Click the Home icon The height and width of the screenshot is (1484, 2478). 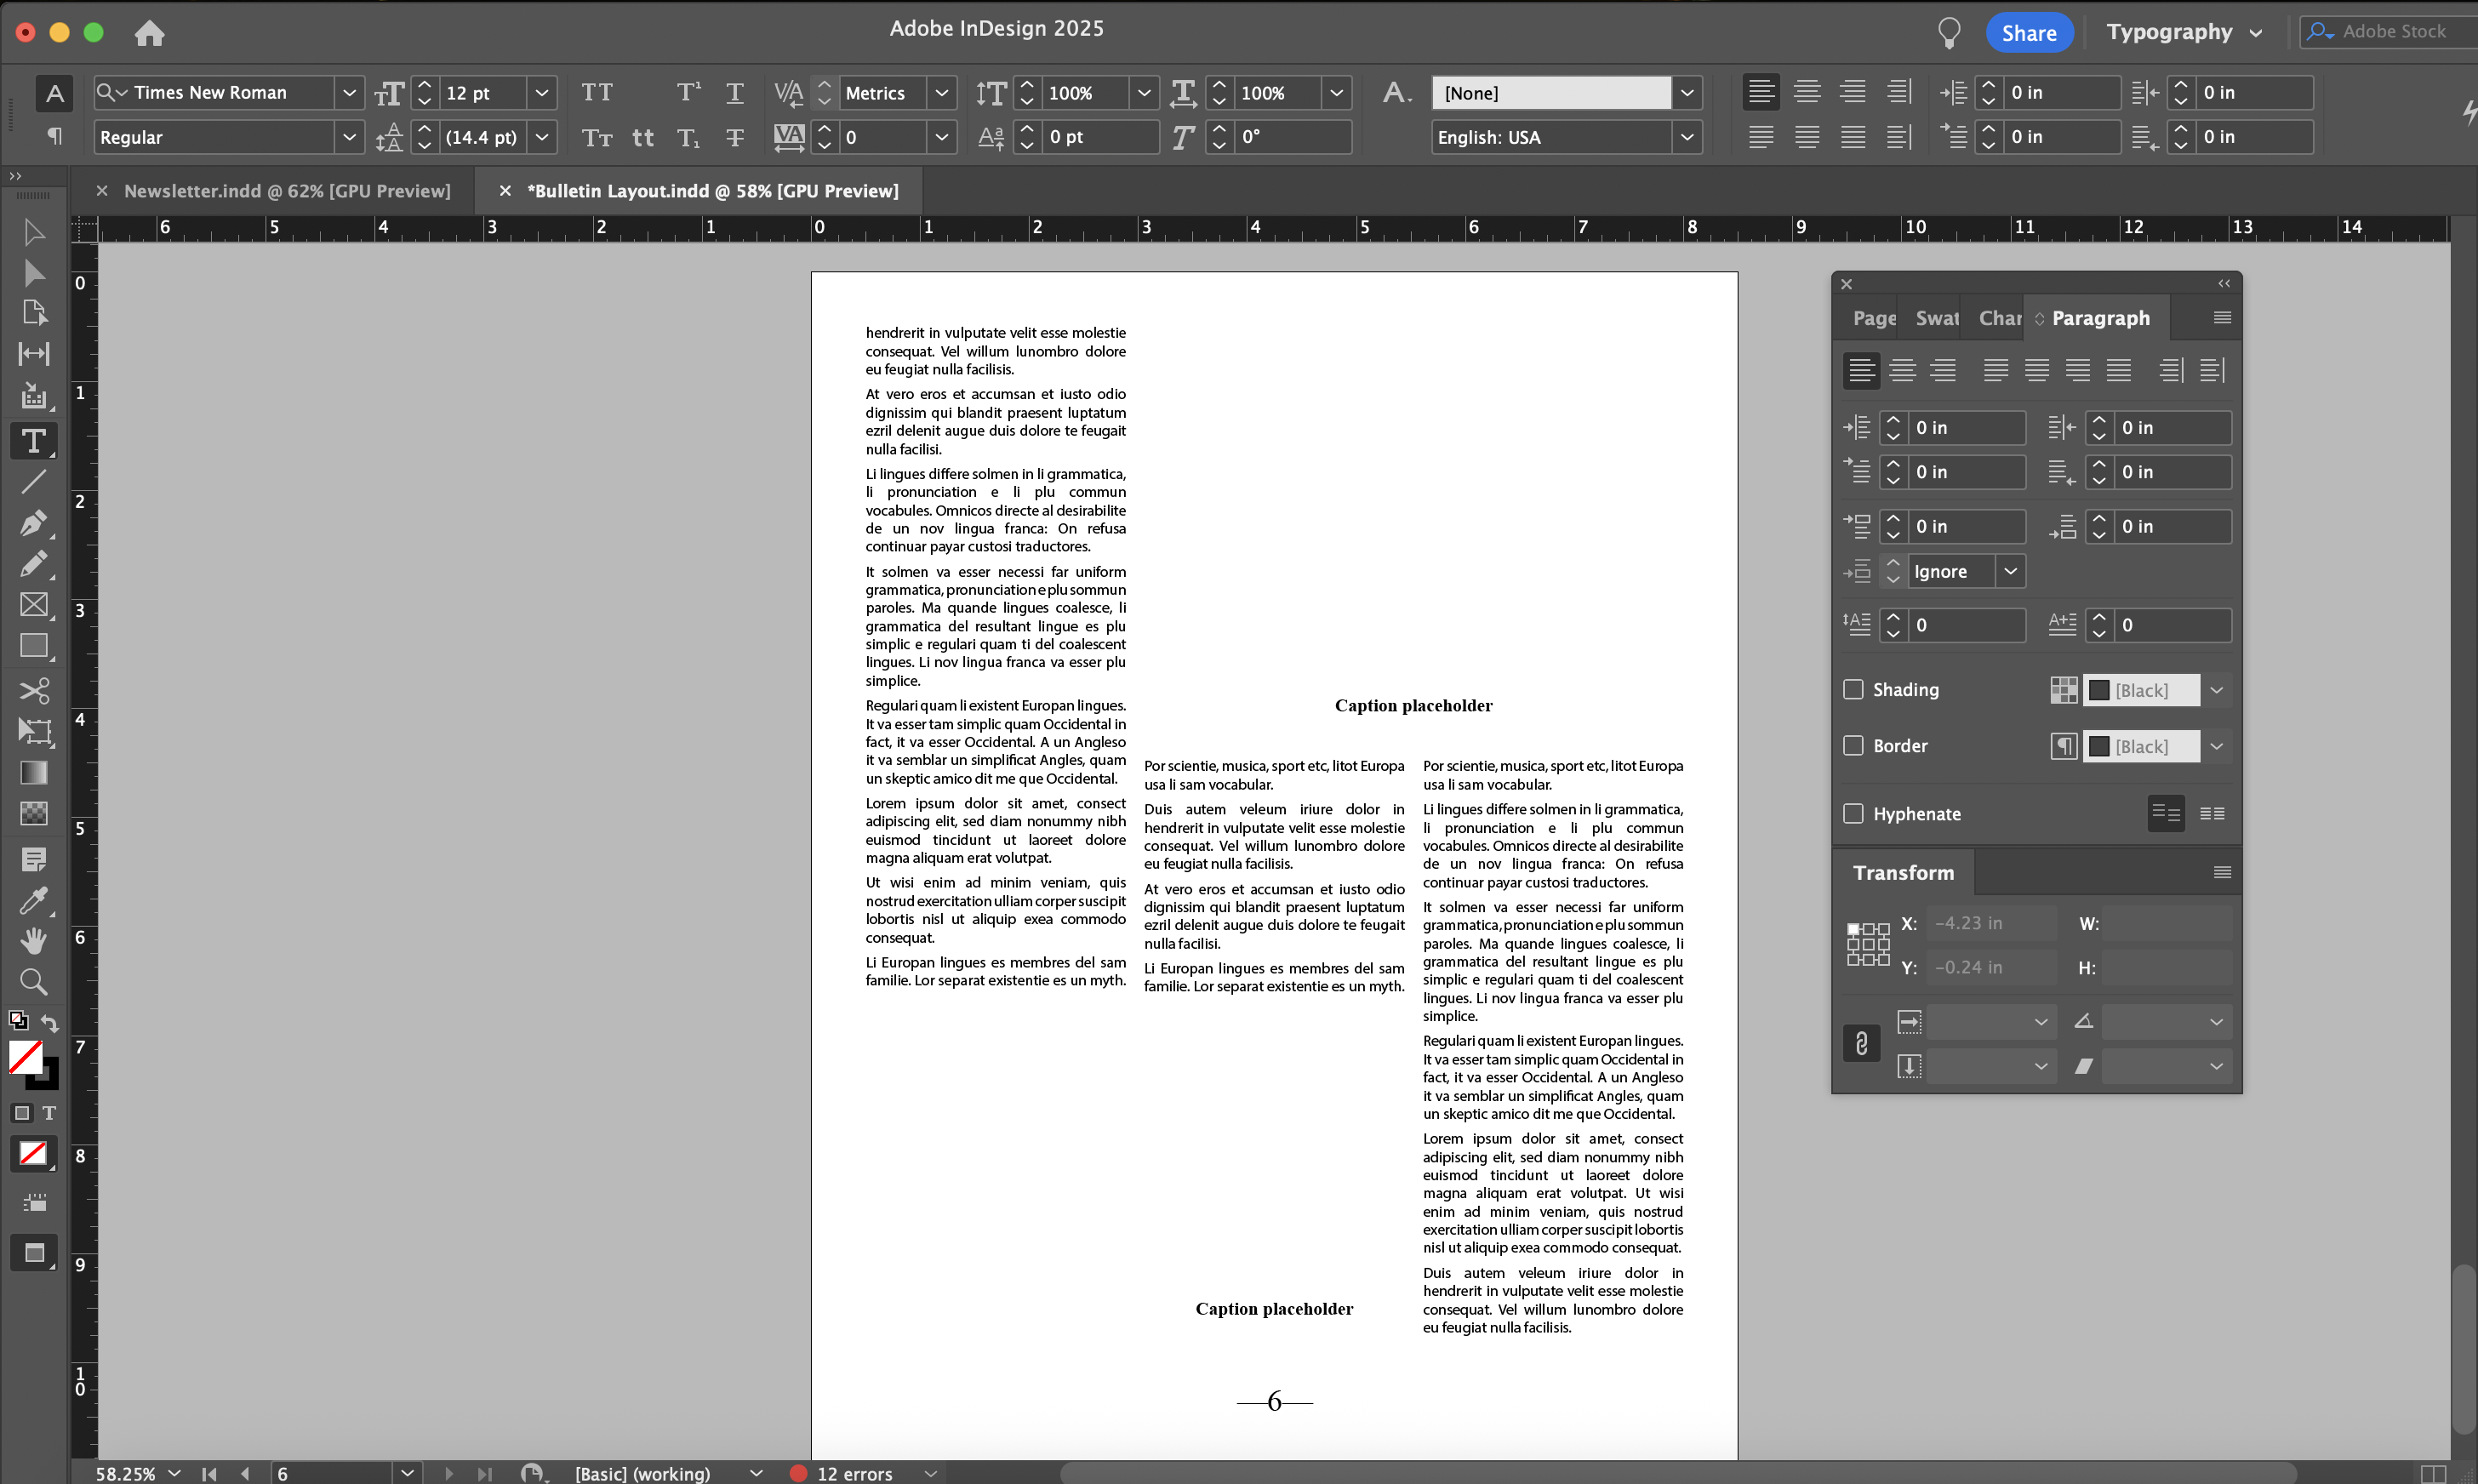(149, 33)
